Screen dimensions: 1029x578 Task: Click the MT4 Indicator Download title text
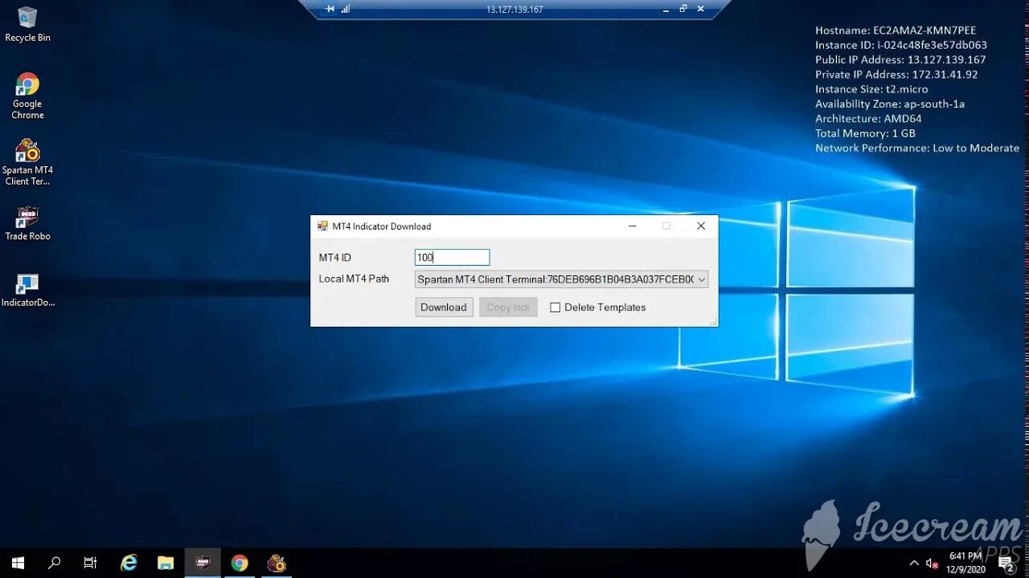click(382, 226)
